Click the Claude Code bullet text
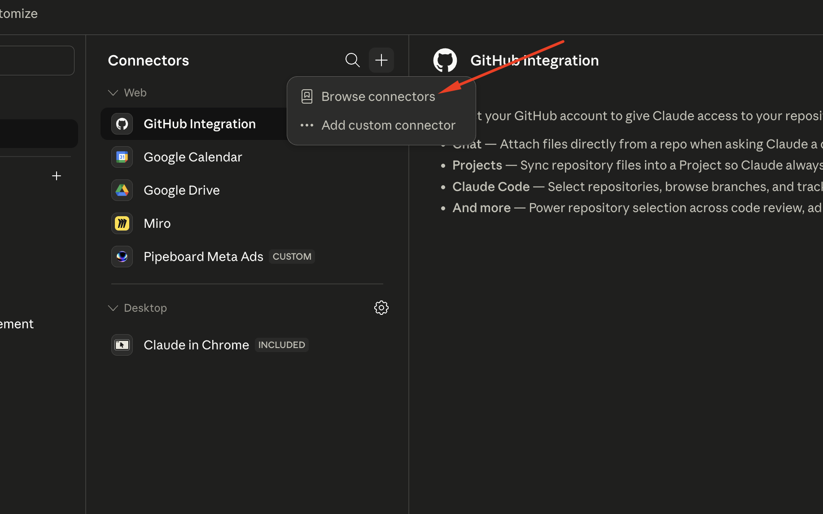This screenshot has height=514, width=823. pos(637,187)
